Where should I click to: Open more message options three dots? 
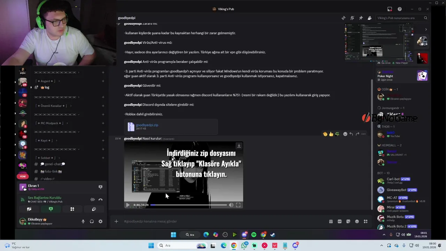(363, 134)
